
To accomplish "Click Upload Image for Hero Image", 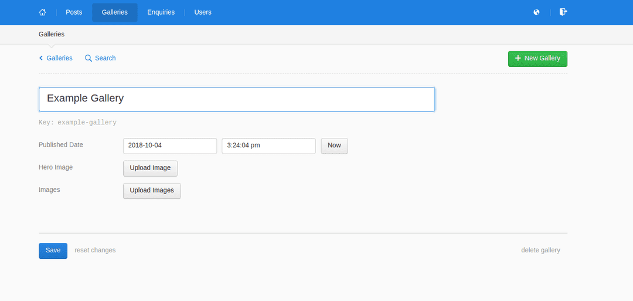I will [150, 168].
